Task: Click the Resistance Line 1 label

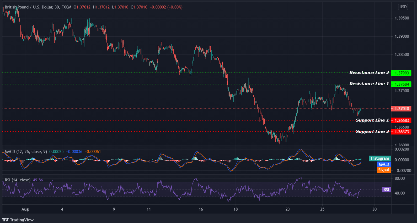Action: [x=369, y=84]
